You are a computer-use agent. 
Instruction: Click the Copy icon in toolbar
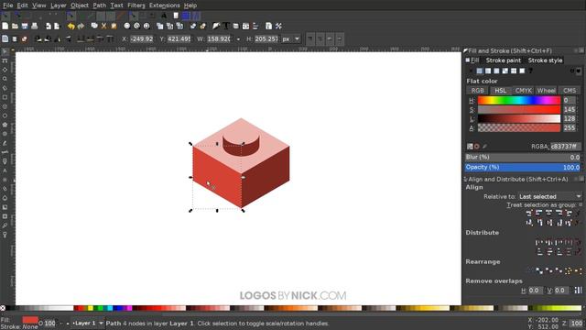[94, 26]
